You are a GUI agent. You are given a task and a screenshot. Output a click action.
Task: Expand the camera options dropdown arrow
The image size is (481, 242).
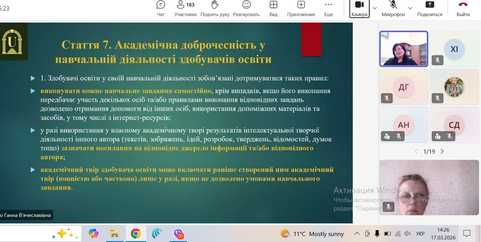[375, 8]
